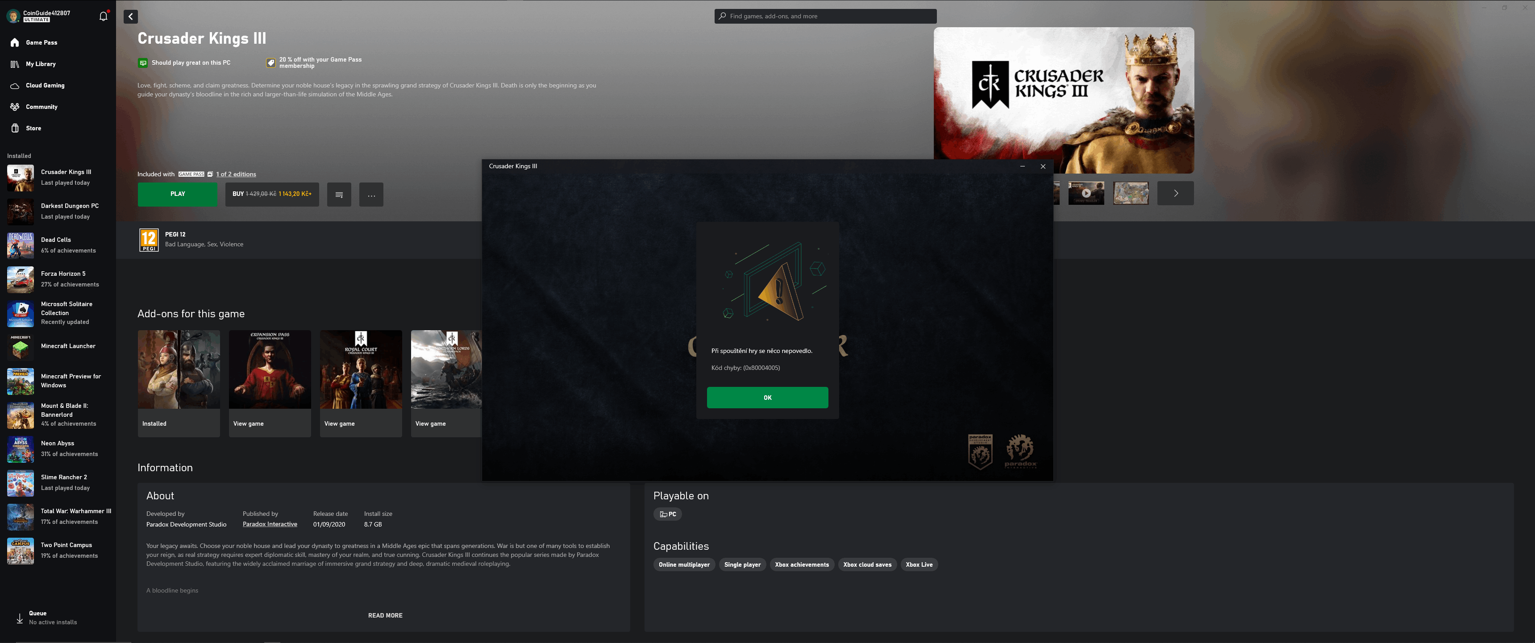Click the Online multiplayer capability chip
Screen dimensions: 1535x643
[x=684, y=565]
